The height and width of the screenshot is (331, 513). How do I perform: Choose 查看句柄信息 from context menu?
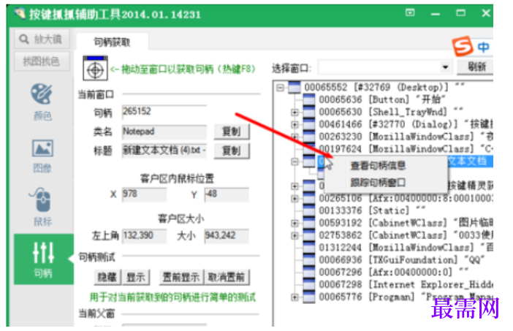[378, 166]
